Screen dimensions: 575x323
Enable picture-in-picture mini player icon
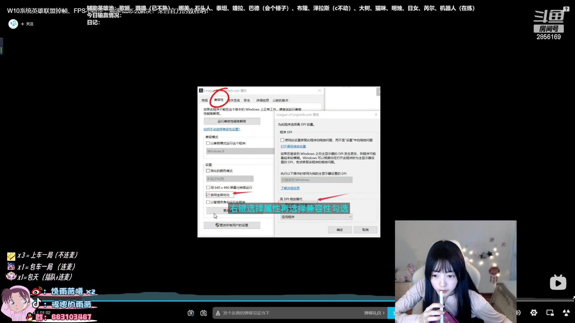(550, 313)
